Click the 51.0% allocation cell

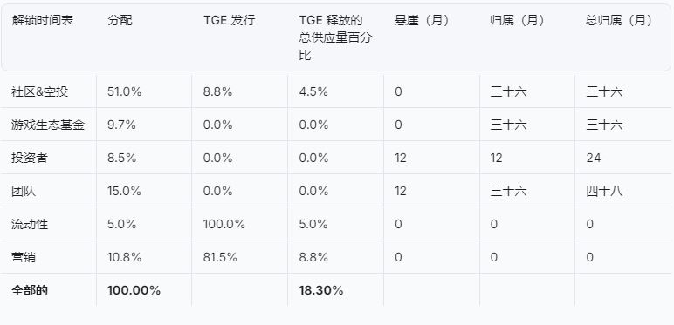pos(124,91)
